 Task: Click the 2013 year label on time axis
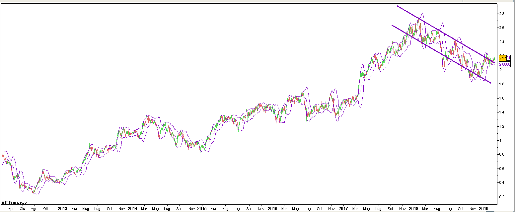click(62, 209)
